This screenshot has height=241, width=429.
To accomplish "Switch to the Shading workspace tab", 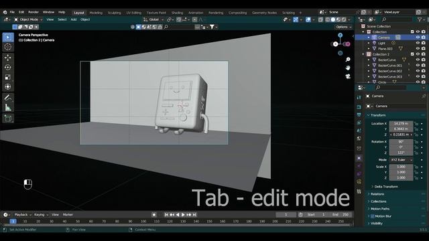I will click(x=177, y=13).
